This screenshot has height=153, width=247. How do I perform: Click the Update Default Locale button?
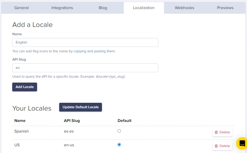(80, 107)
